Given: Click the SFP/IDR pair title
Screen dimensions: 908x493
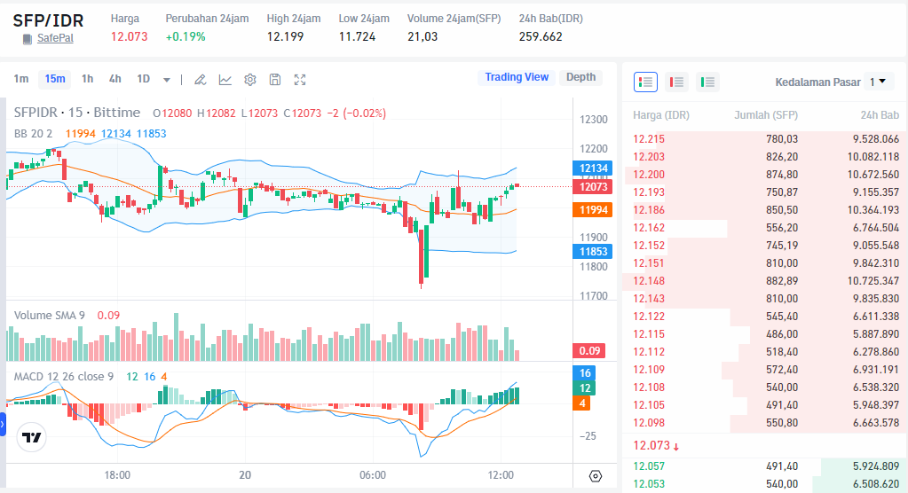Looking at the screenshot, I should [x=48, y=20].
